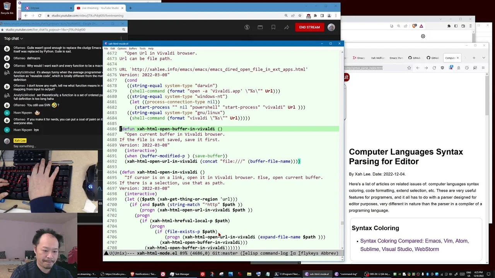This screenshot has width=495, height=278.
Task: Open the Tools menu in Emacs
Action: (142, 49)
